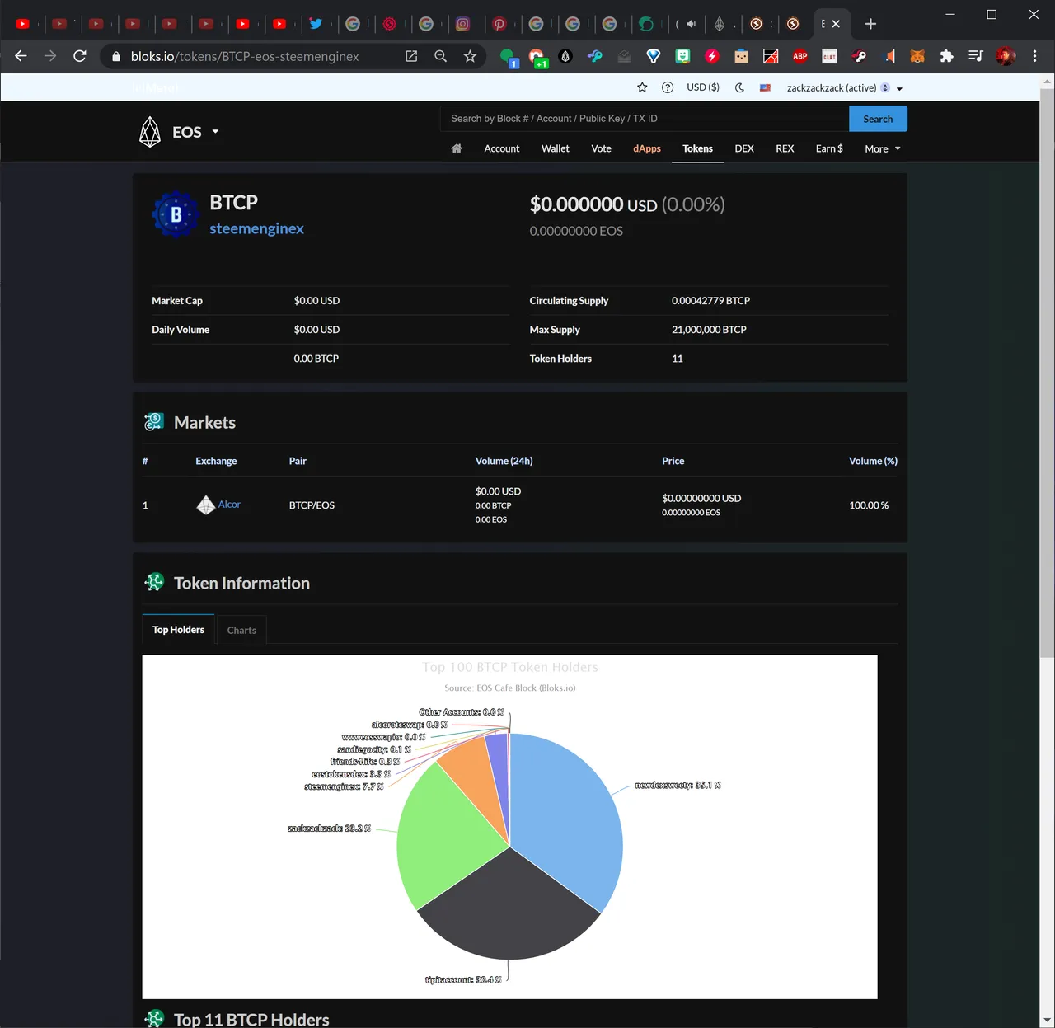Click the blue Search button

878,119
